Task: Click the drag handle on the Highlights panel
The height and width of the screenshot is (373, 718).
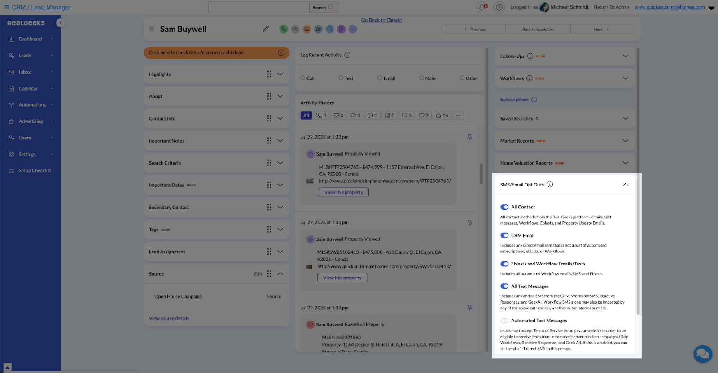Action: click(269, 74)
